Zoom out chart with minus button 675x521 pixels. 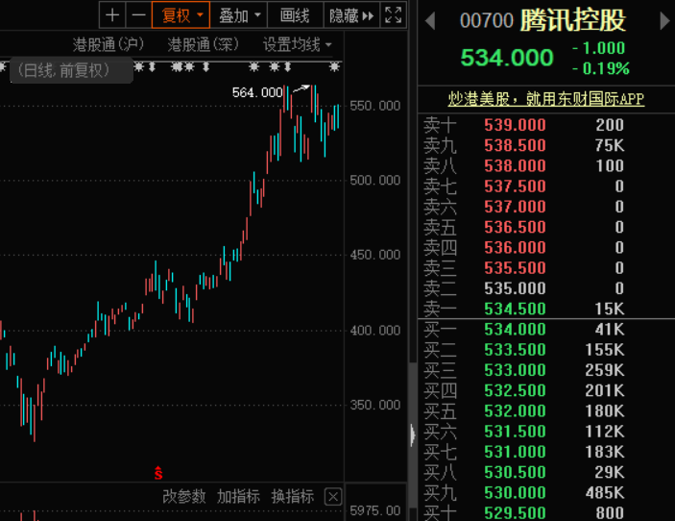tap(138, 15)
